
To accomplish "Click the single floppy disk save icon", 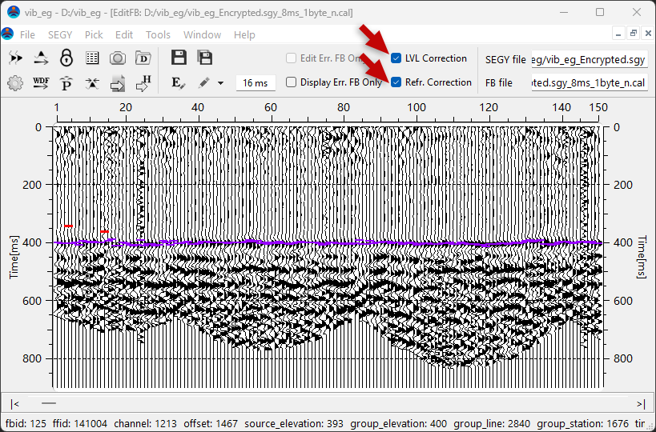I will coord(179,58).
